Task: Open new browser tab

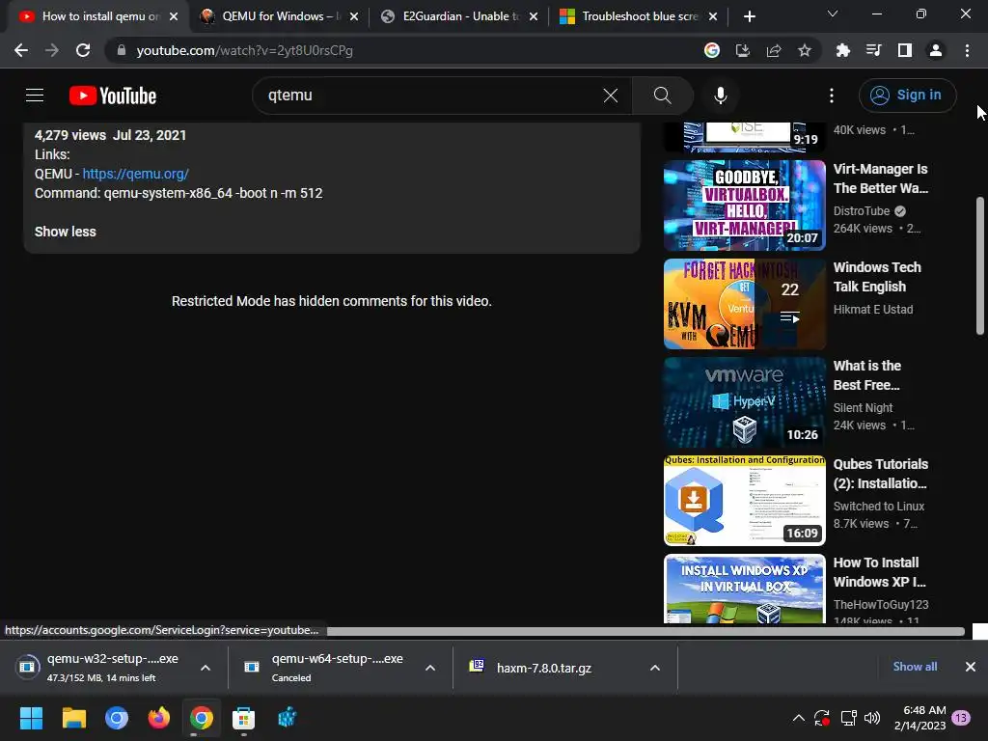Action: (749, 16)
